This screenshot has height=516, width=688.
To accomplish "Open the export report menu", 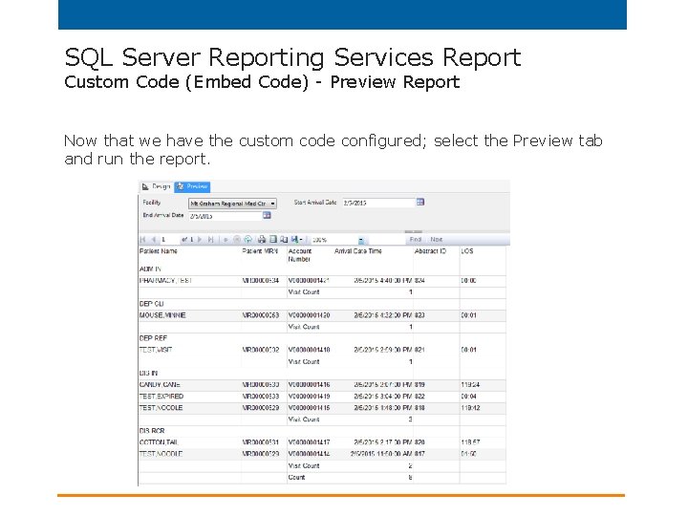I will click(x=297, y=240).
